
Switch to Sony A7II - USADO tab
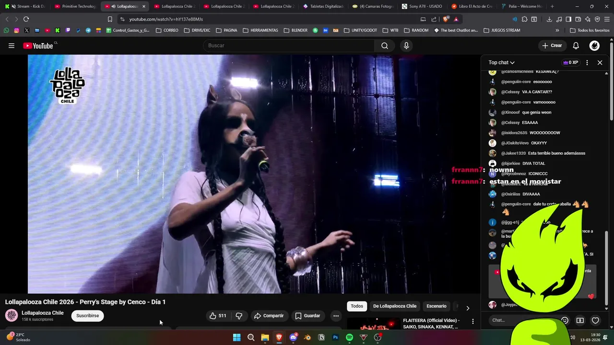point(422,6)
